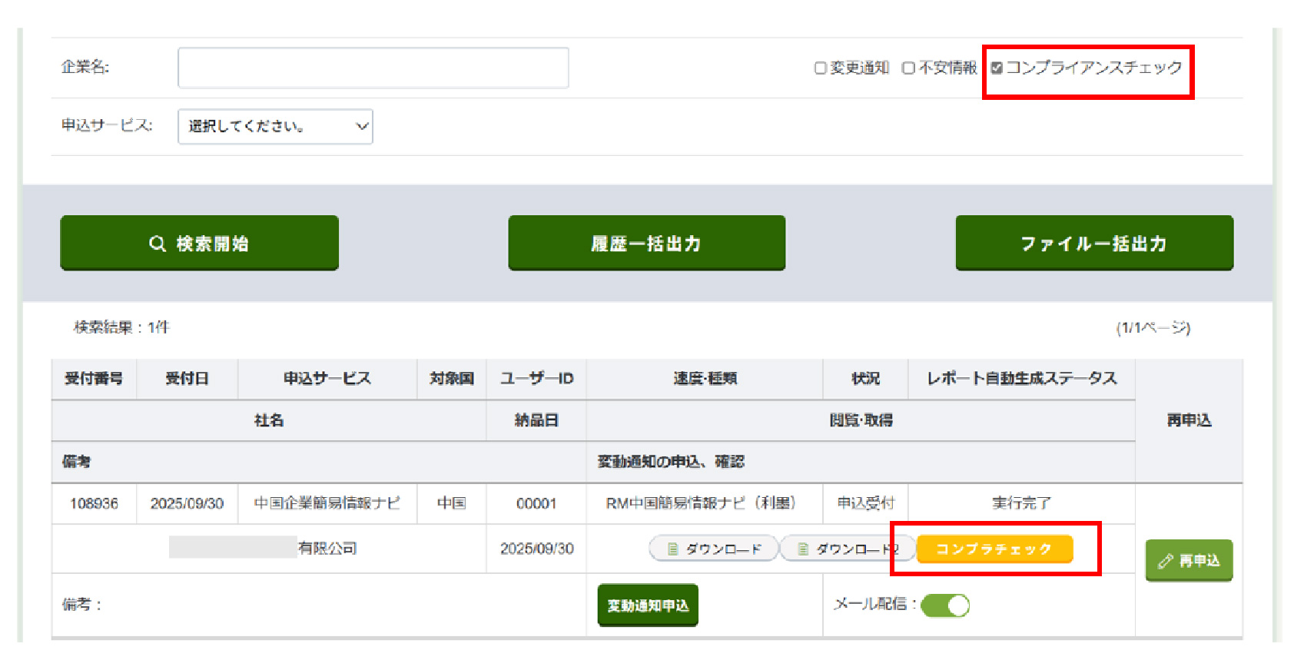1294x670 pixels.
Task: Enable the 変更通知 checkbox
Action: click(x=820, y=68)
